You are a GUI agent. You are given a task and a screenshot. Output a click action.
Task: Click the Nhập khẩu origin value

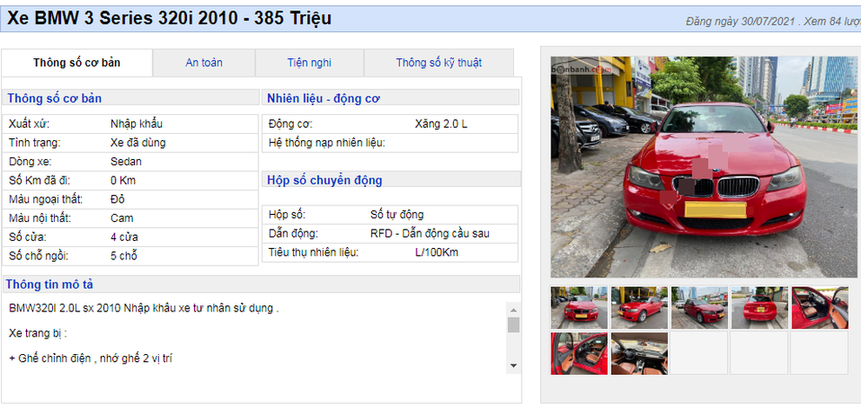click(137, 124)
